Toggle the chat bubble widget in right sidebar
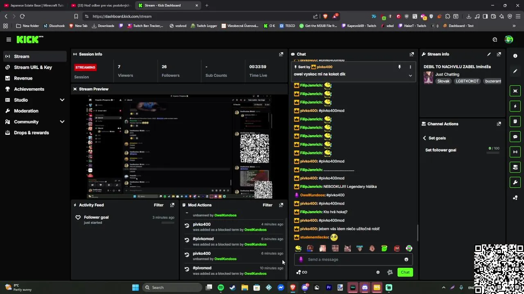The image size is (524, 294). [515, 137]
